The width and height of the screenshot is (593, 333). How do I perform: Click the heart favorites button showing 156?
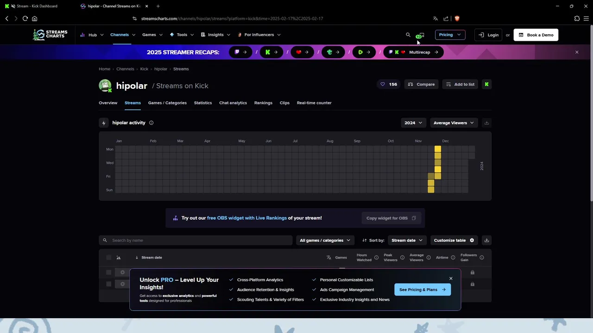(389, 84)
